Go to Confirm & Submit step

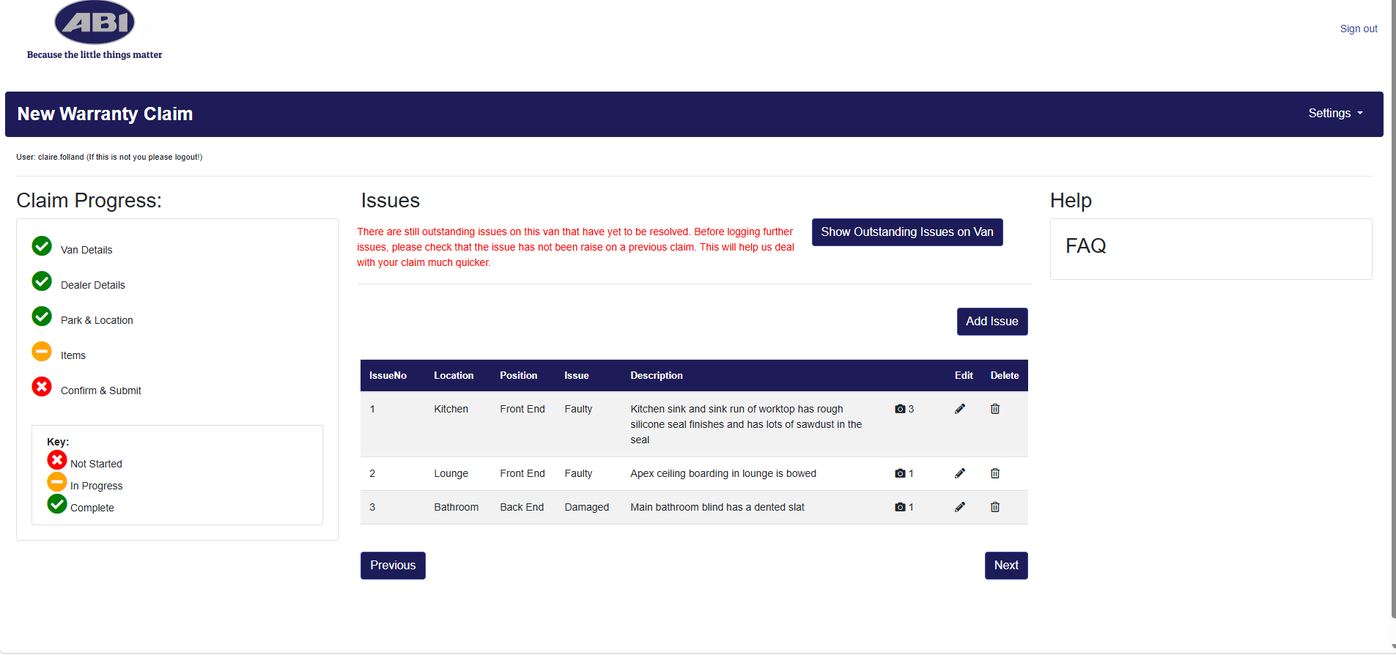click(101, 391)
